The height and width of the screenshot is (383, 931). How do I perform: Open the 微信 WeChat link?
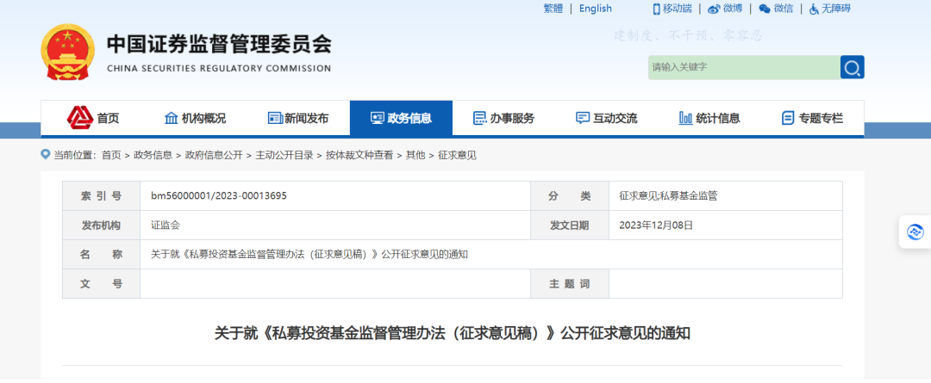[x=776, y=9]
